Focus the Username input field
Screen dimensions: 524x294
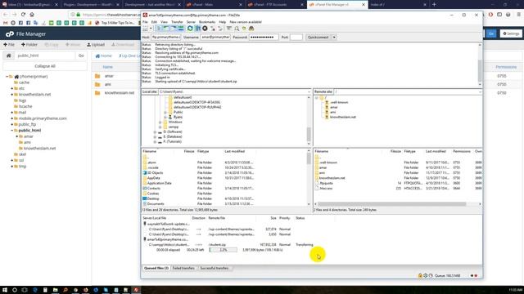click(x=215, y=38)
